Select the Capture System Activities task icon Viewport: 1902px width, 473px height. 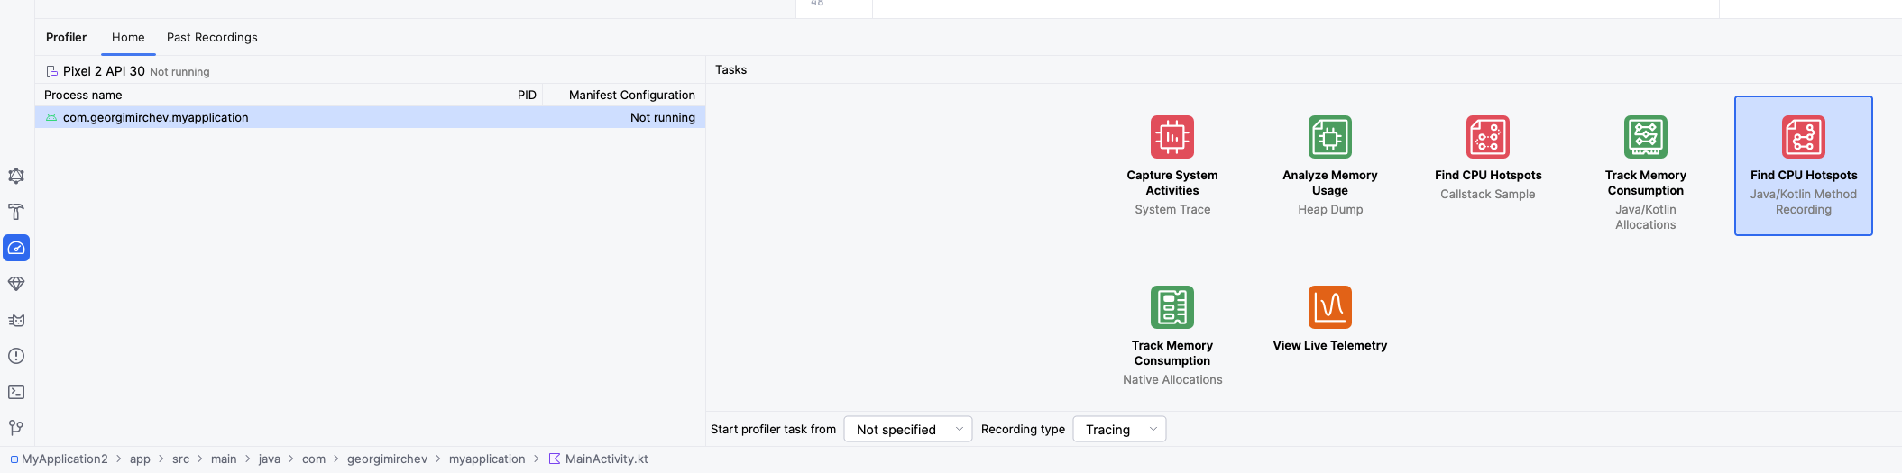tap(1172, 137)
